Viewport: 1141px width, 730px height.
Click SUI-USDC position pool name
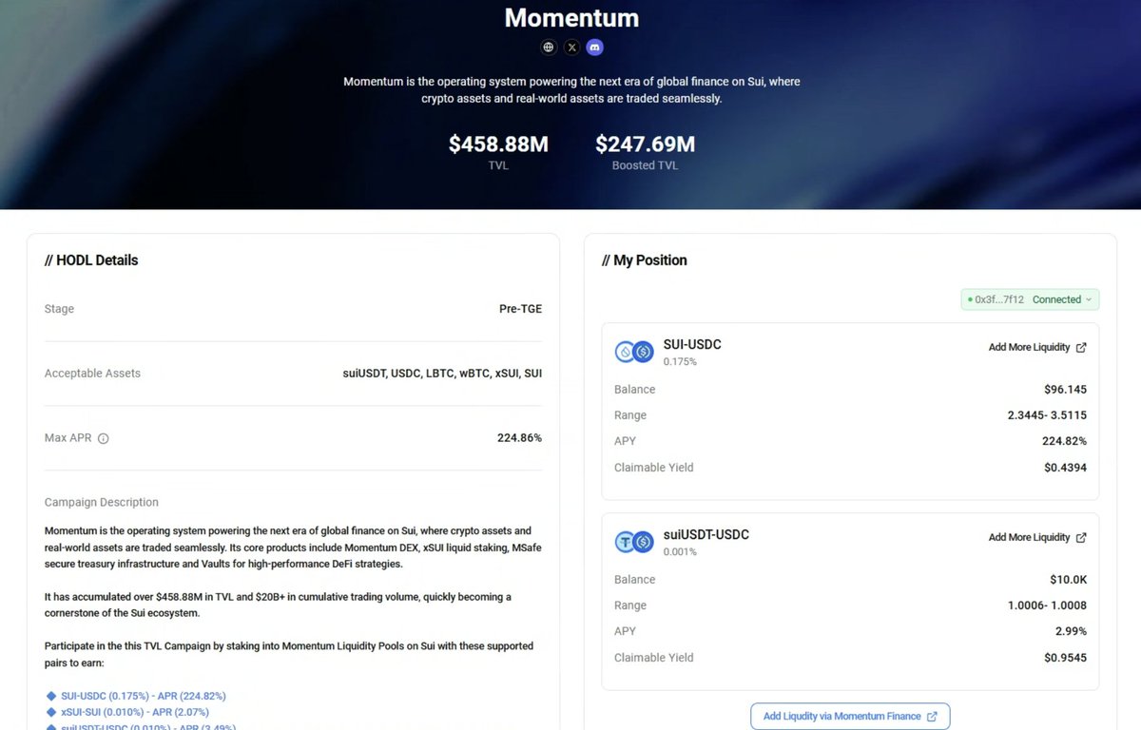692,344
